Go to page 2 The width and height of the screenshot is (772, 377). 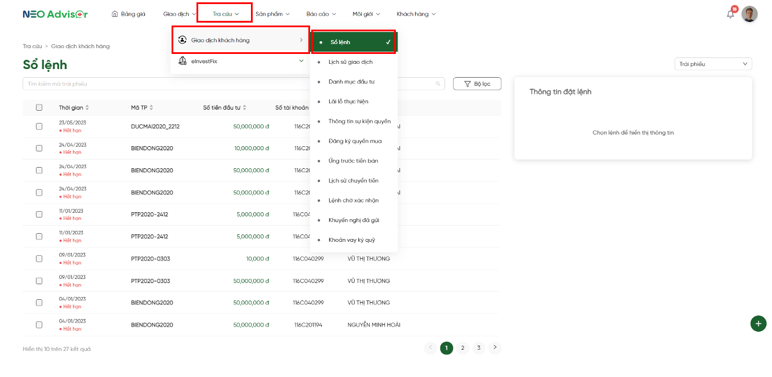[463, 348]
